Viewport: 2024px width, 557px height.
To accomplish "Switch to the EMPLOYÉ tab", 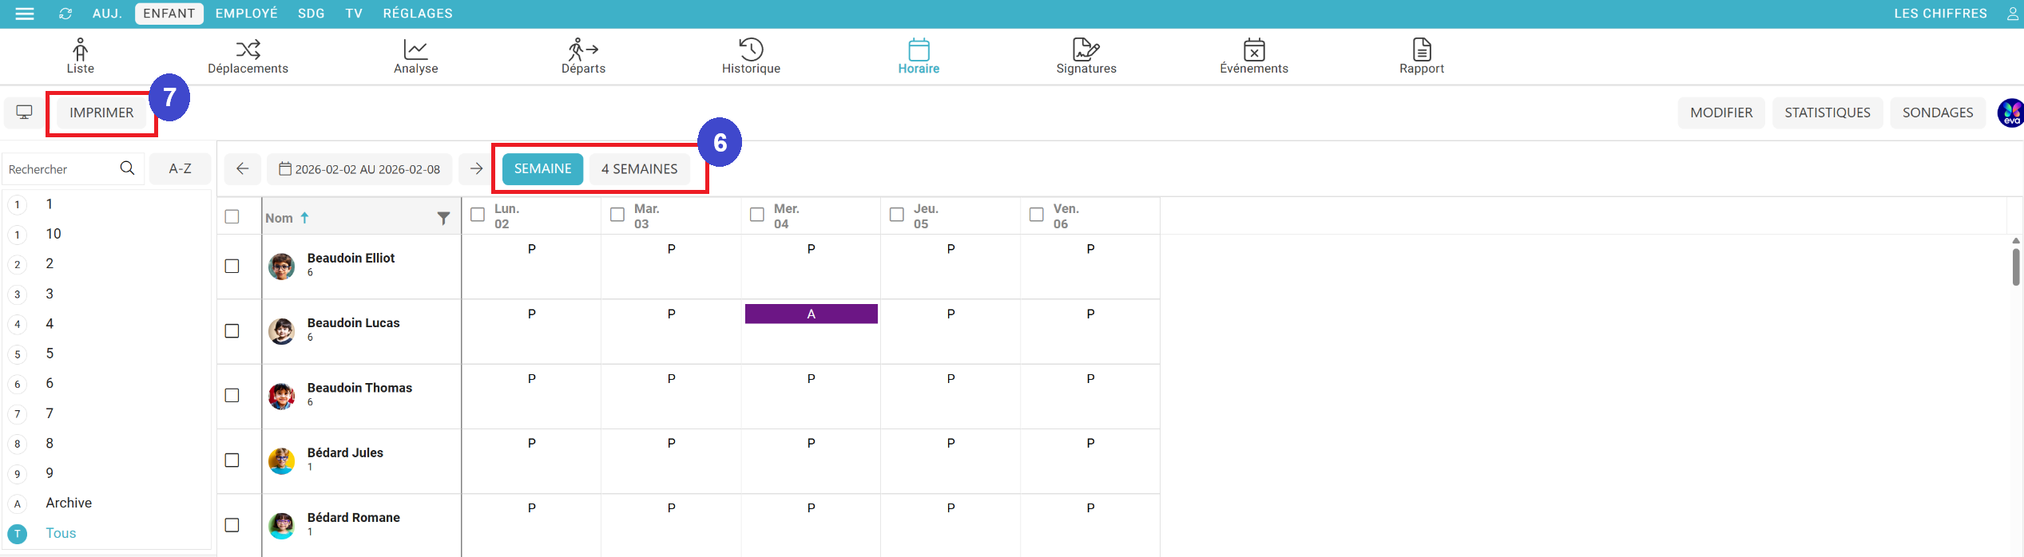I will [x=246, y=14].
